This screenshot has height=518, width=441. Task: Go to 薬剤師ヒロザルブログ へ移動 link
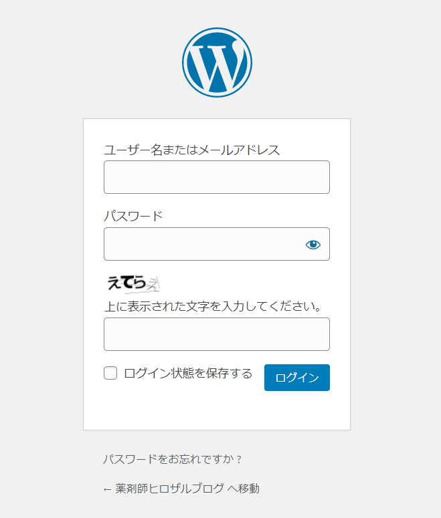coord(181,489)
